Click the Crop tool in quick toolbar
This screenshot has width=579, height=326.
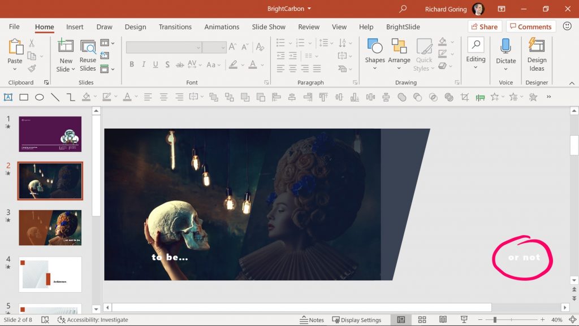point(465,97)
